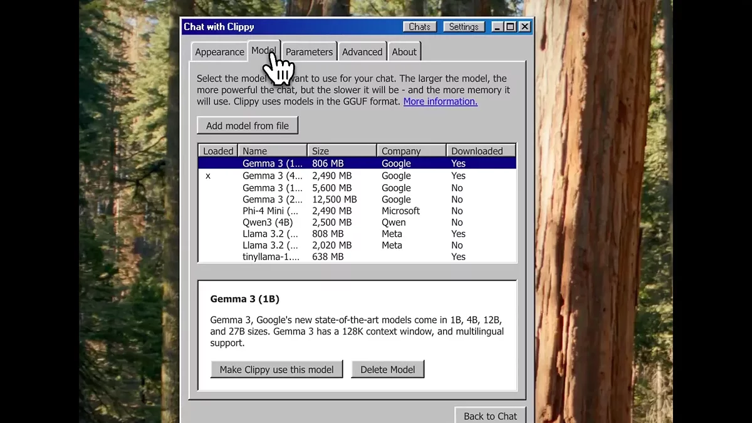Maximize the Chat with Clippy window
Image resolution: width=752 pixels, height=423 pixels.
click(x=510, y=27)
